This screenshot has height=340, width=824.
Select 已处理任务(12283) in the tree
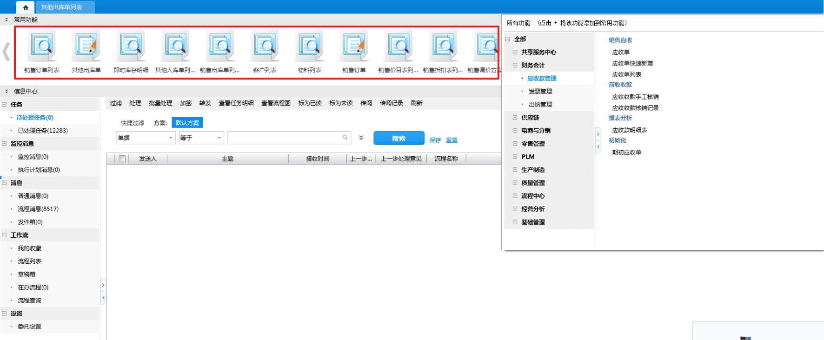click(43, 131)
